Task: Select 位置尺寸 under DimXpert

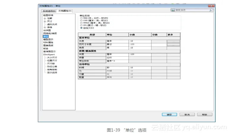Action: click(x=52, y=60)
